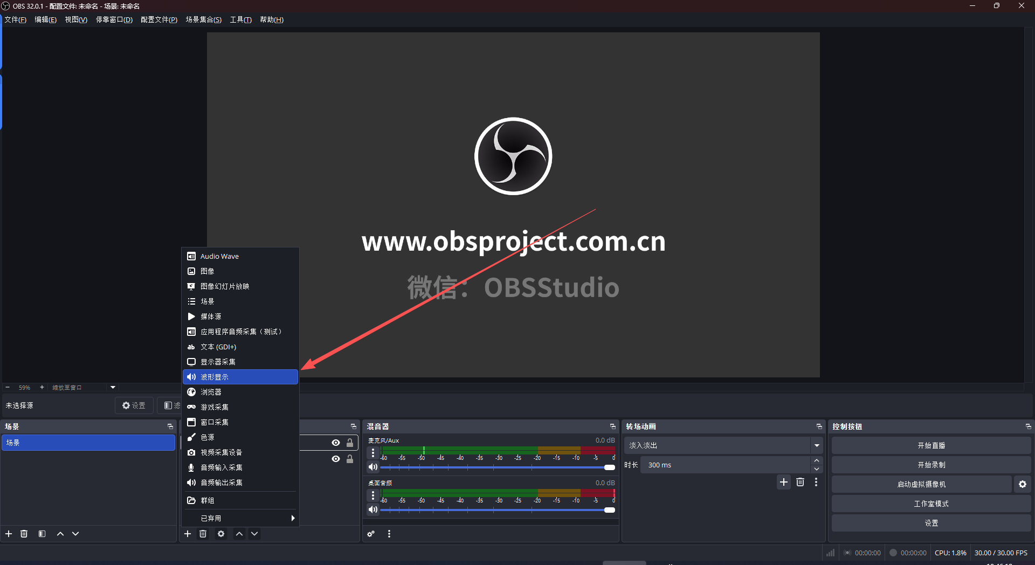Mute the 麦克风/Aux audio channel
Screen dimensions: 1035x565
tap(373, 467)
